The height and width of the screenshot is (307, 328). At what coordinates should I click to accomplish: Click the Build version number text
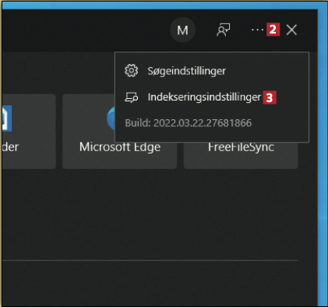pos(189,123)
